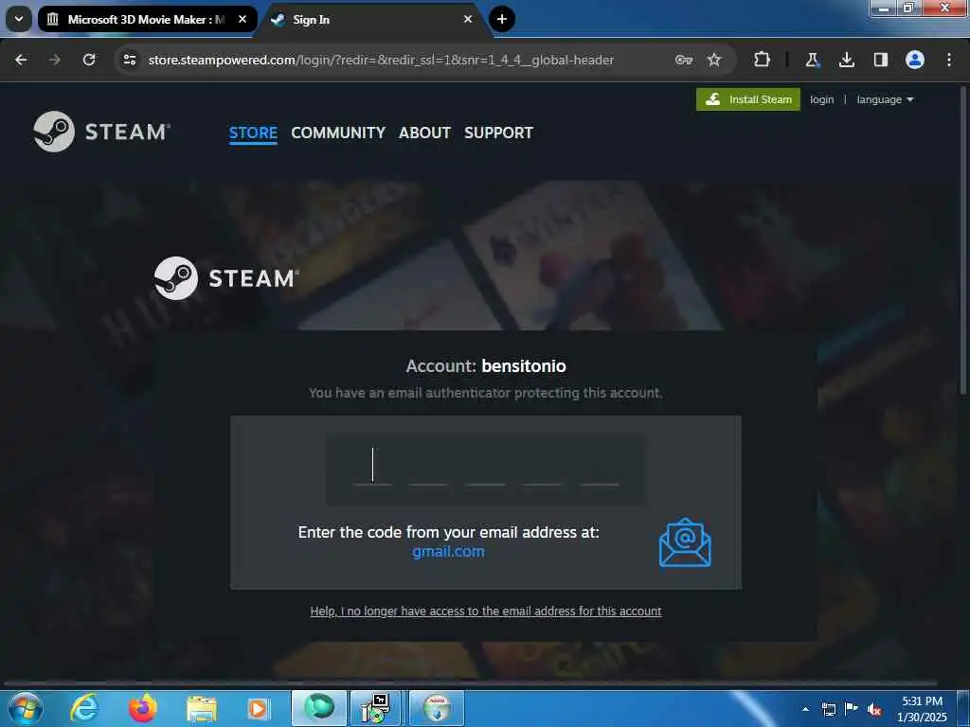Click the email envelope icon

685,542
